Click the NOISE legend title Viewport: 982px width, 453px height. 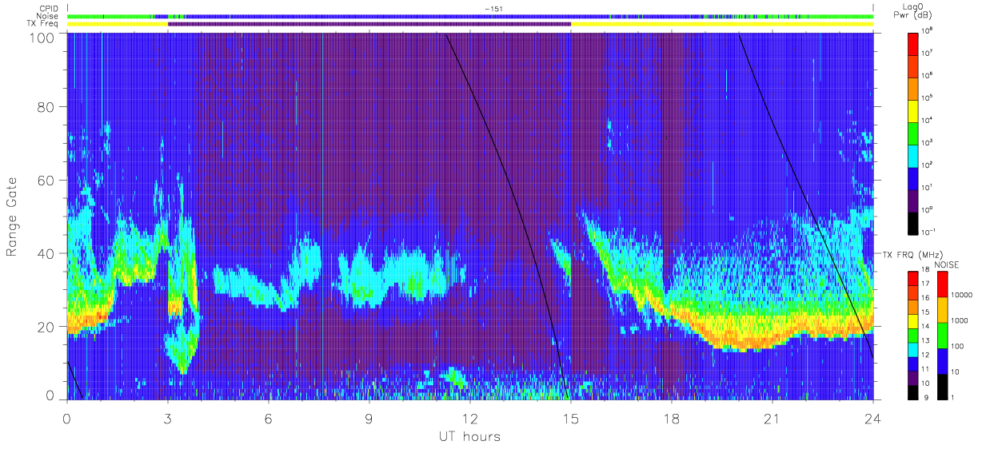(948, 264)
